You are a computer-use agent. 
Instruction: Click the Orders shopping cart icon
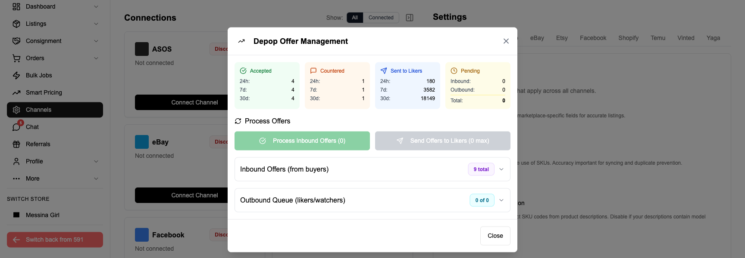pyautogui.click(x=16, y=58)
